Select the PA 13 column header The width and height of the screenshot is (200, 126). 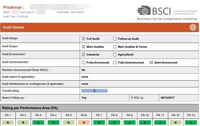[191, 115]
